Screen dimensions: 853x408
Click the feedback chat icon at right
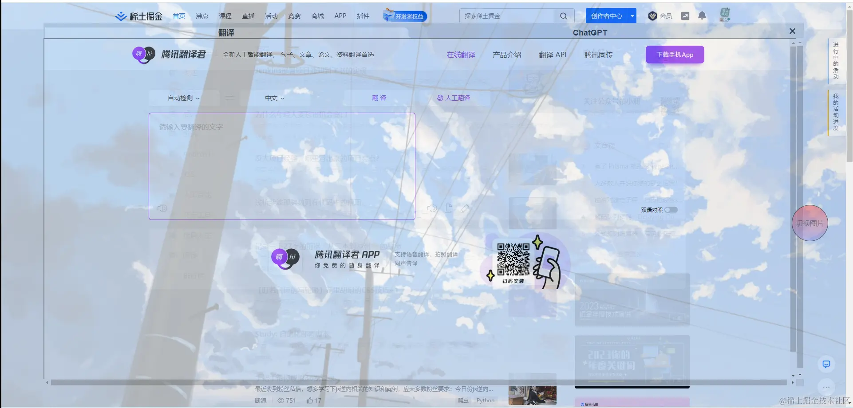tap(826, 364)
